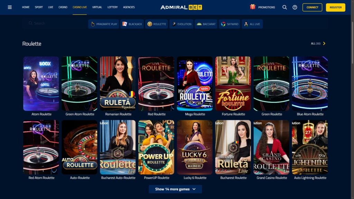Open the help question mark icon

click(x=295, y=7)
